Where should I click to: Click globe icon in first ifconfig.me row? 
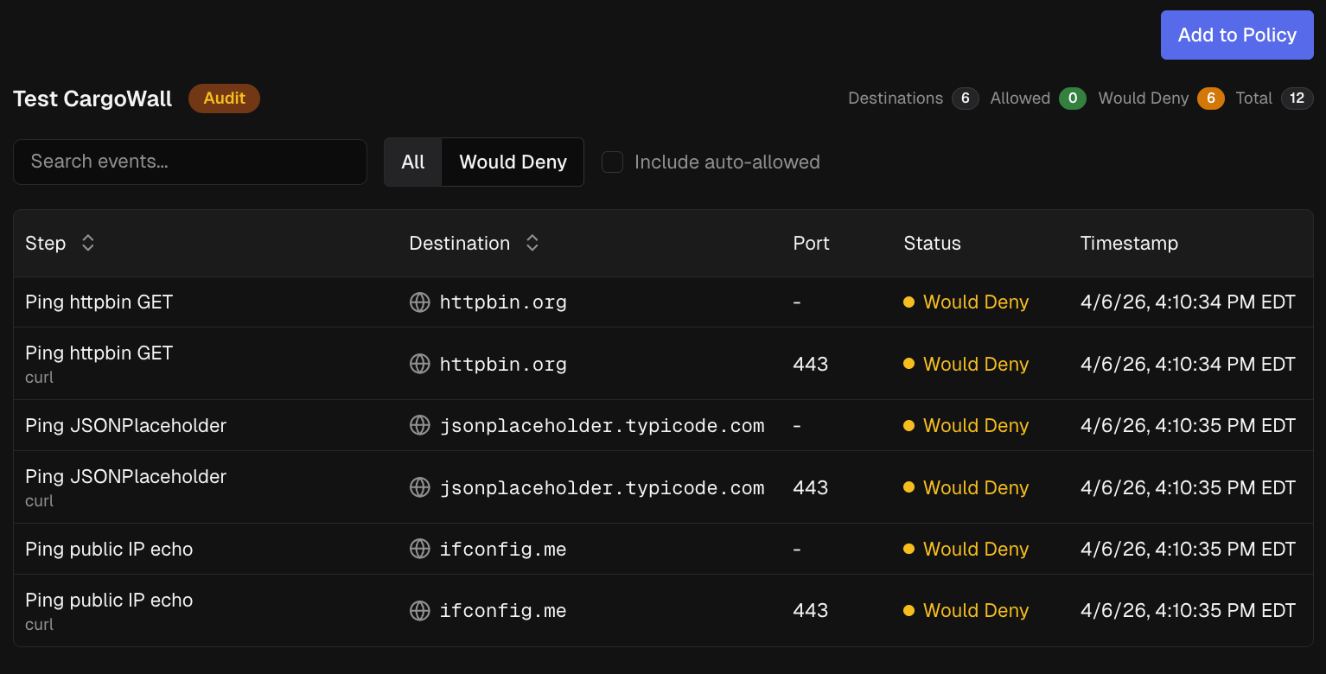pyautogui.click(x=419, y=549)
